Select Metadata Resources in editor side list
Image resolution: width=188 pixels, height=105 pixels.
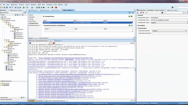[34, 25]
